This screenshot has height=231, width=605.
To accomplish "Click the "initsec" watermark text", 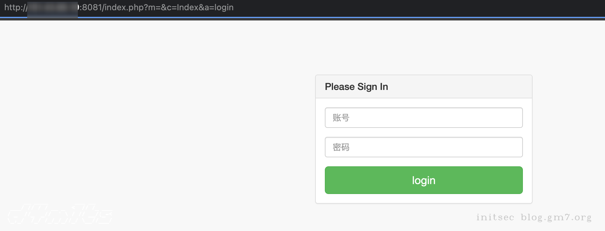I will 495,217.
